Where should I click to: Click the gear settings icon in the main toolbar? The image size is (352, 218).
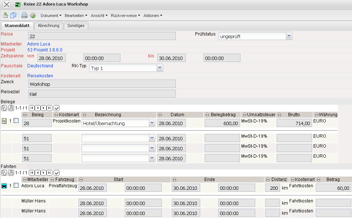33,16
